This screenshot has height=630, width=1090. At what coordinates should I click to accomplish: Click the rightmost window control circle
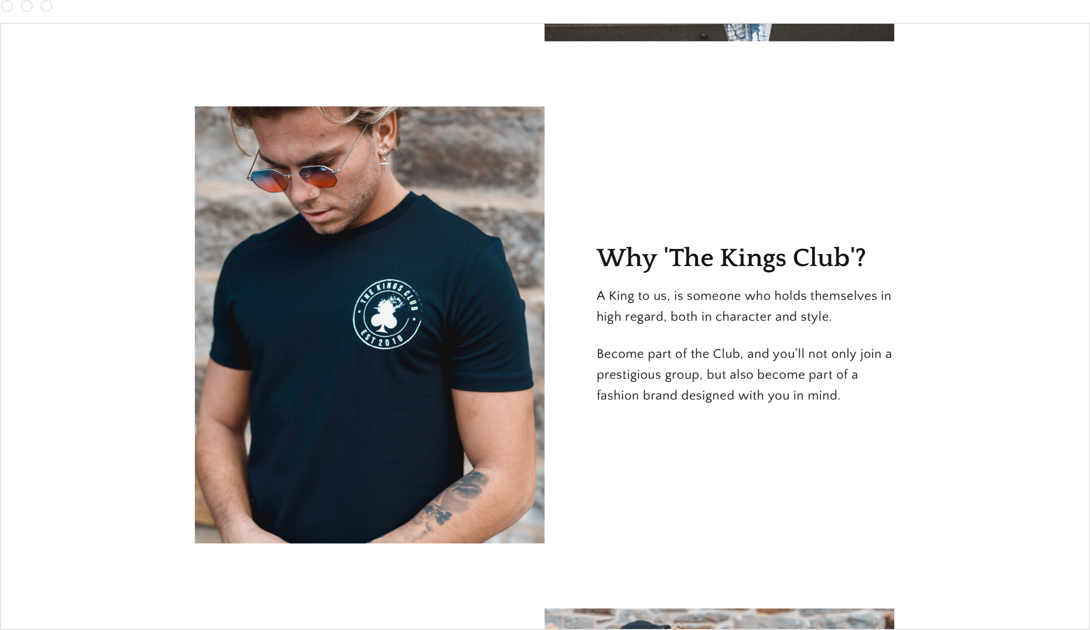pyautogui.click(x=46, y=6)
